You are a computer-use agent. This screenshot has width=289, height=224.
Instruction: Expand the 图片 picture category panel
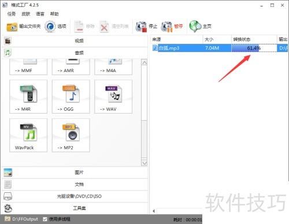[75, 173]
